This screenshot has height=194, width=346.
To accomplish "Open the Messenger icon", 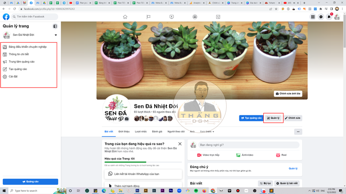I will point(321,17).
